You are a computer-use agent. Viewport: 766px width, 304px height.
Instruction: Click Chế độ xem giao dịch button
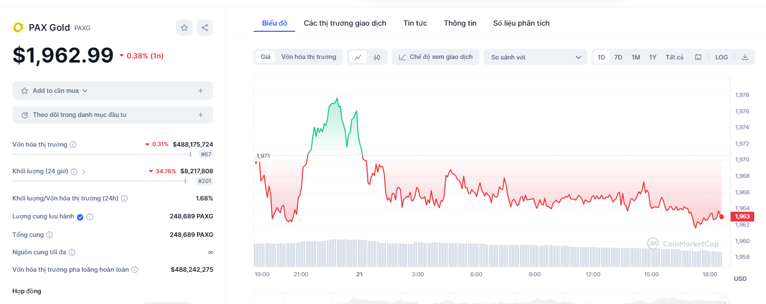(x=436, y=57)
